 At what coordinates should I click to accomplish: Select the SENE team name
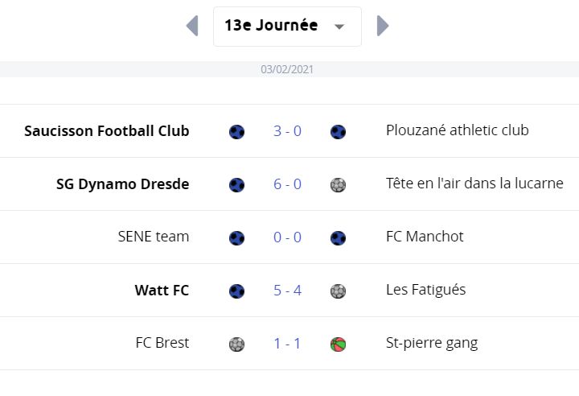[154, 237]
